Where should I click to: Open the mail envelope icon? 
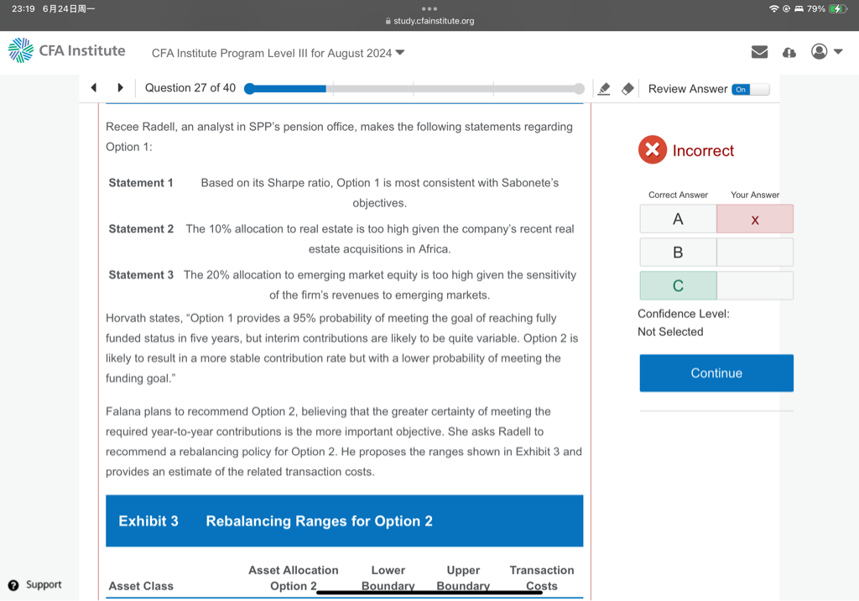(x=759, y=52)
